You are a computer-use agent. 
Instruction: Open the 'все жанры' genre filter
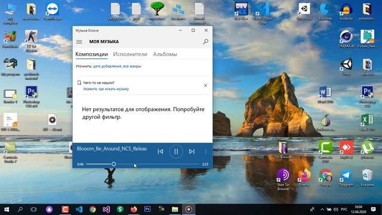132,66
